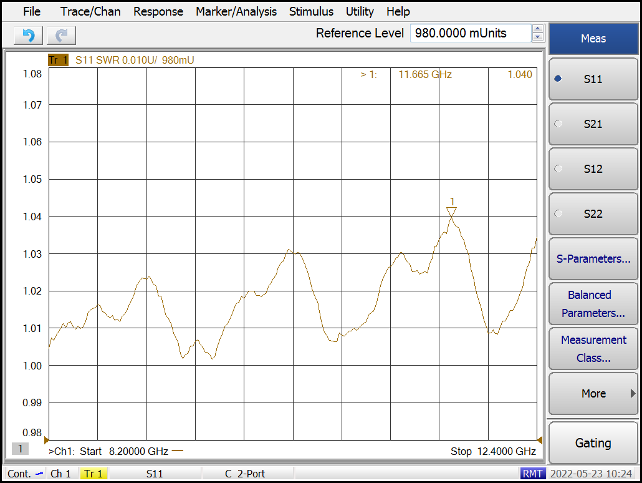Open the Trace/Chan menu
Image resolution: width=642 pixels, height=483 pixels.
point(90,11)
